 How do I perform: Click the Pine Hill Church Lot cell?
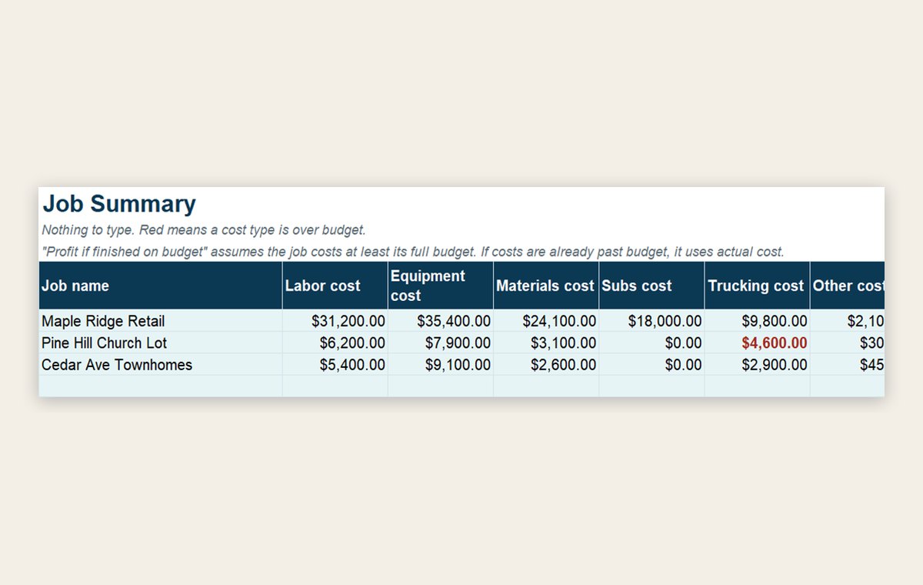pyautogui.click(x=160, y=343)
